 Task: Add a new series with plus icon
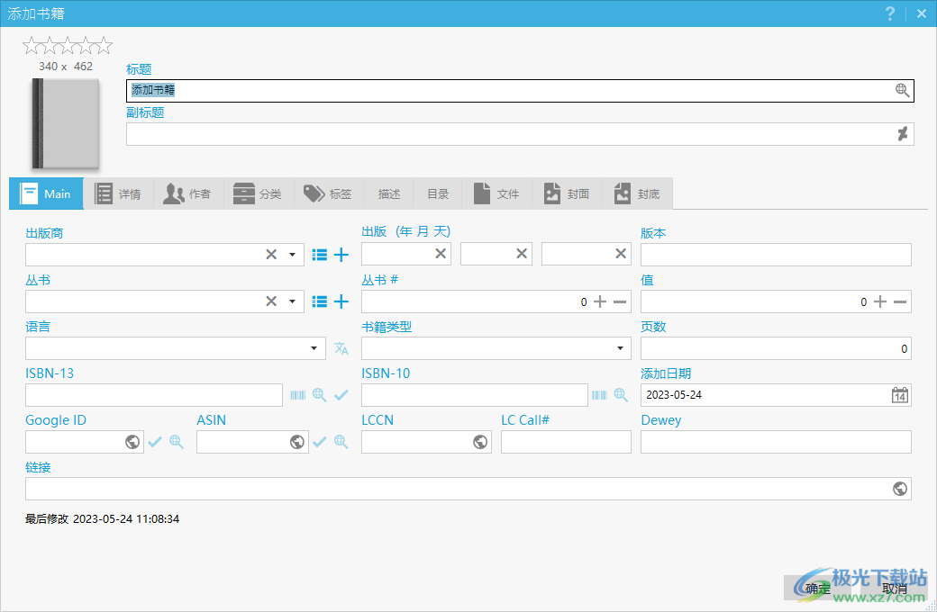tap(341, 301)
